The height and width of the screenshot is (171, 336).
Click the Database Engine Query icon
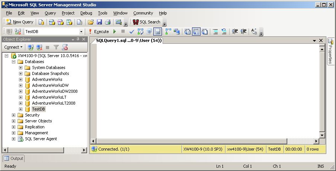41,22
